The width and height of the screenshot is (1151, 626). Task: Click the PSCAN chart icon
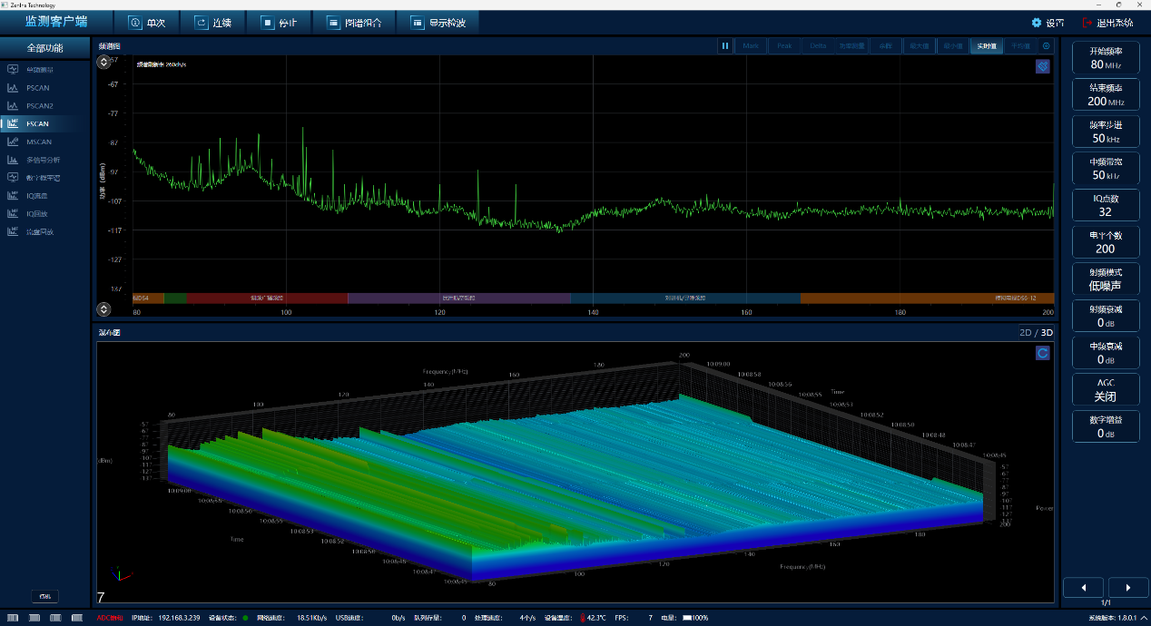tap(13, 88)
